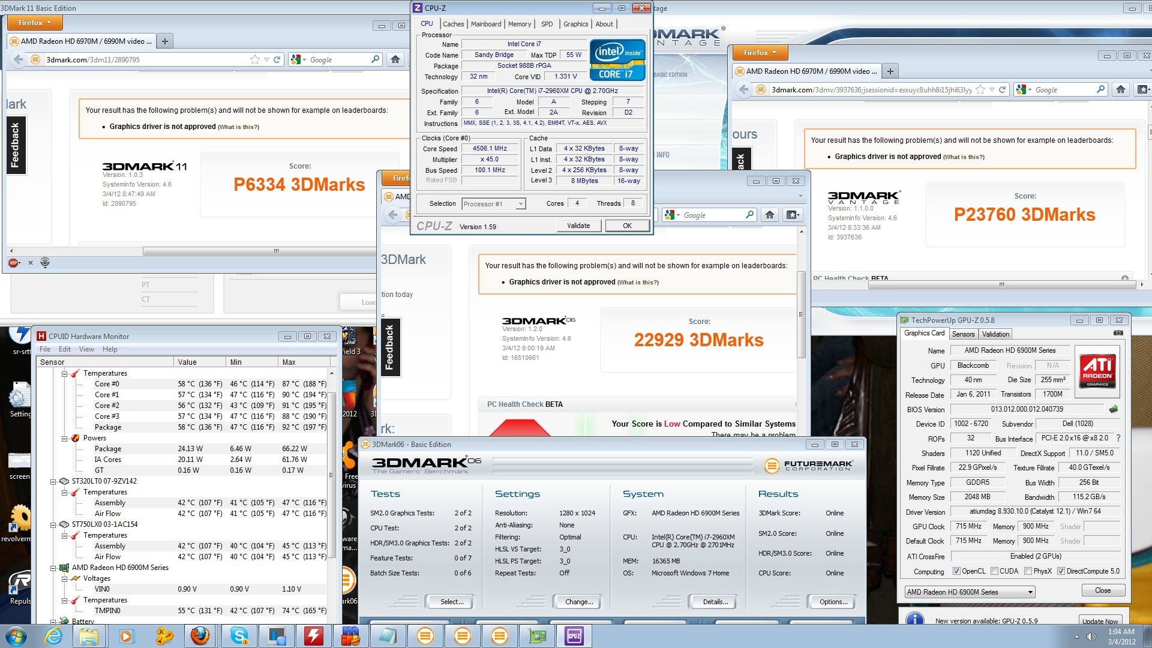Click the Change... button in 3DMark06
1152x648 pixels.
point(579,602)
